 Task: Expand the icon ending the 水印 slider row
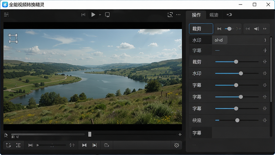point(265,73)
